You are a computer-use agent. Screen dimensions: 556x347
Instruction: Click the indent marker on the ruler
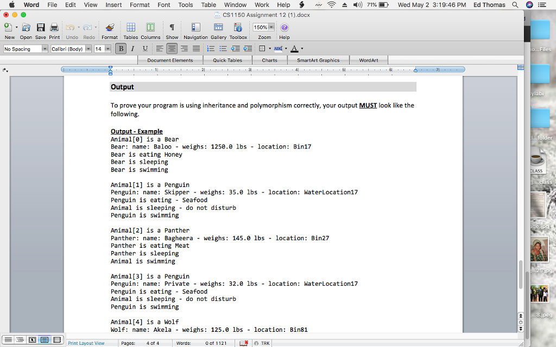click(x=111, y=69)
